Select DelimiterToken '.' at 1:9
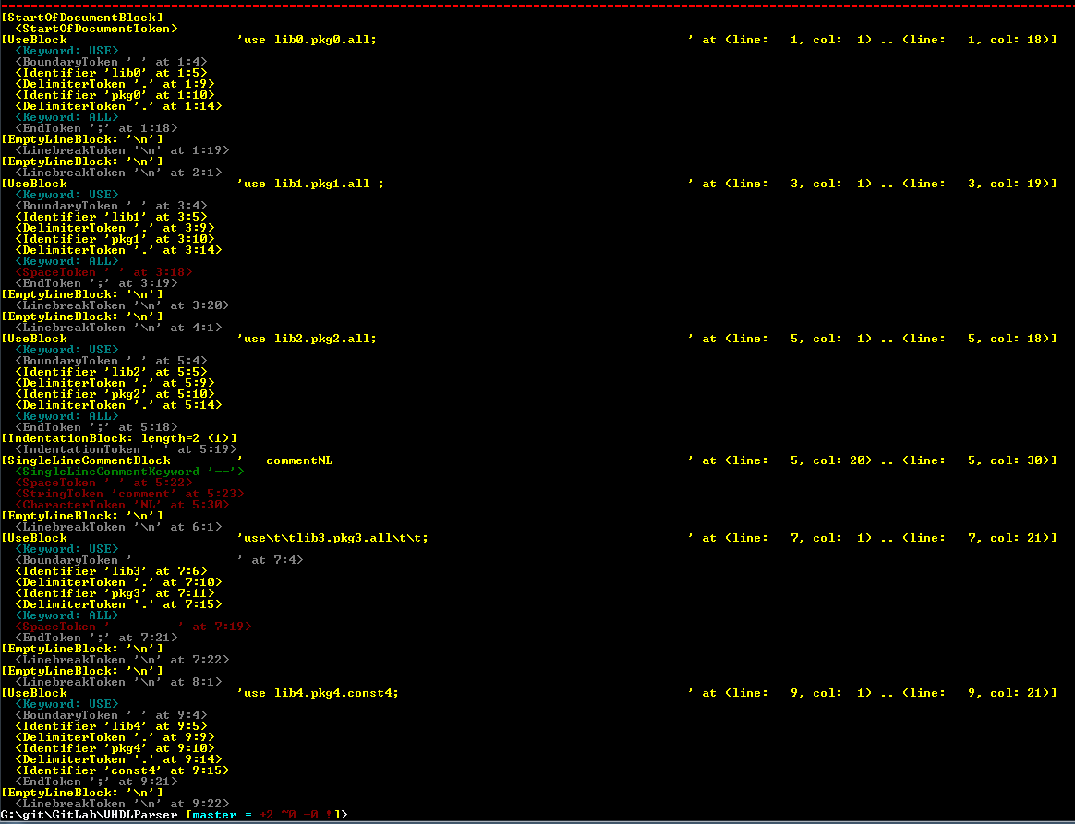 click(x=115, y=84)
